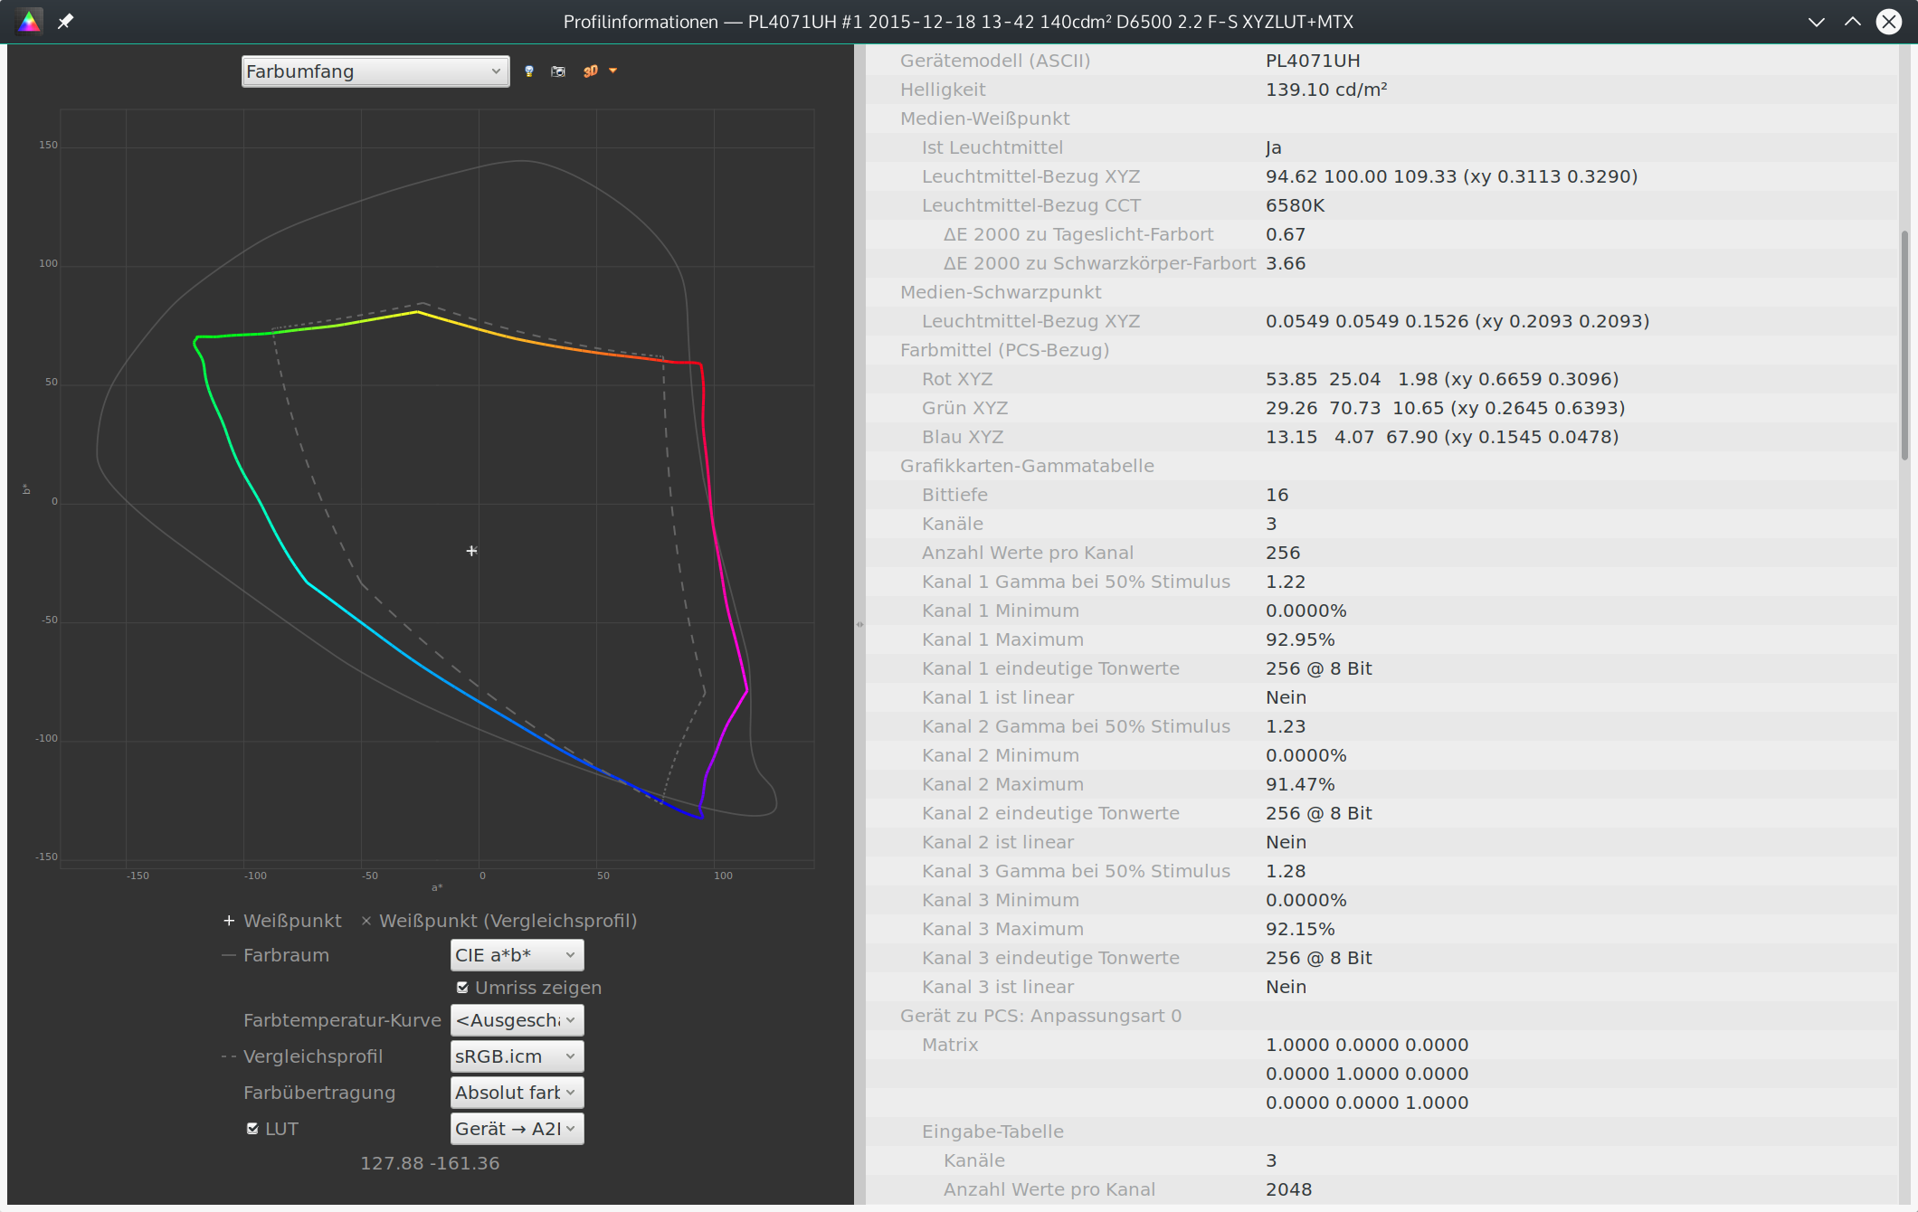The width and height of the screenshot is (1918, 1212).
Task: Click the lightbulb icon beside Farbumfang
Action: click(x=529, y=71)
